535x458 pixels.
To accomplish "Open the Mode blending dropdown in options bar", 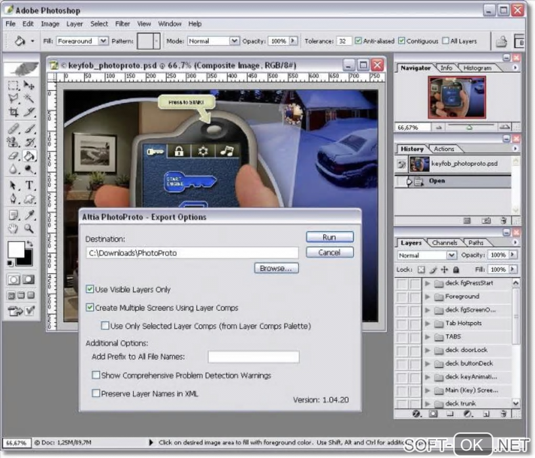I will click(234, 41).
